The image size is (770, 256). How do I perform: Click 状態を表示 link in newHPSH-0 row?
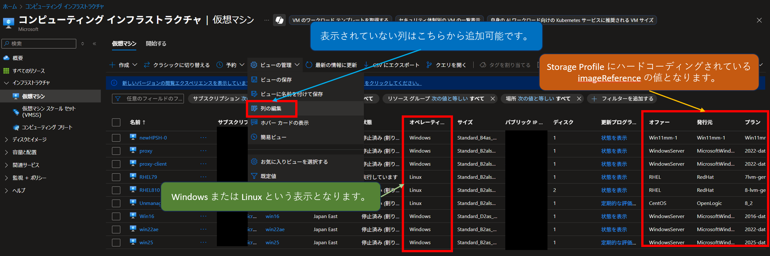coord(614,138)
